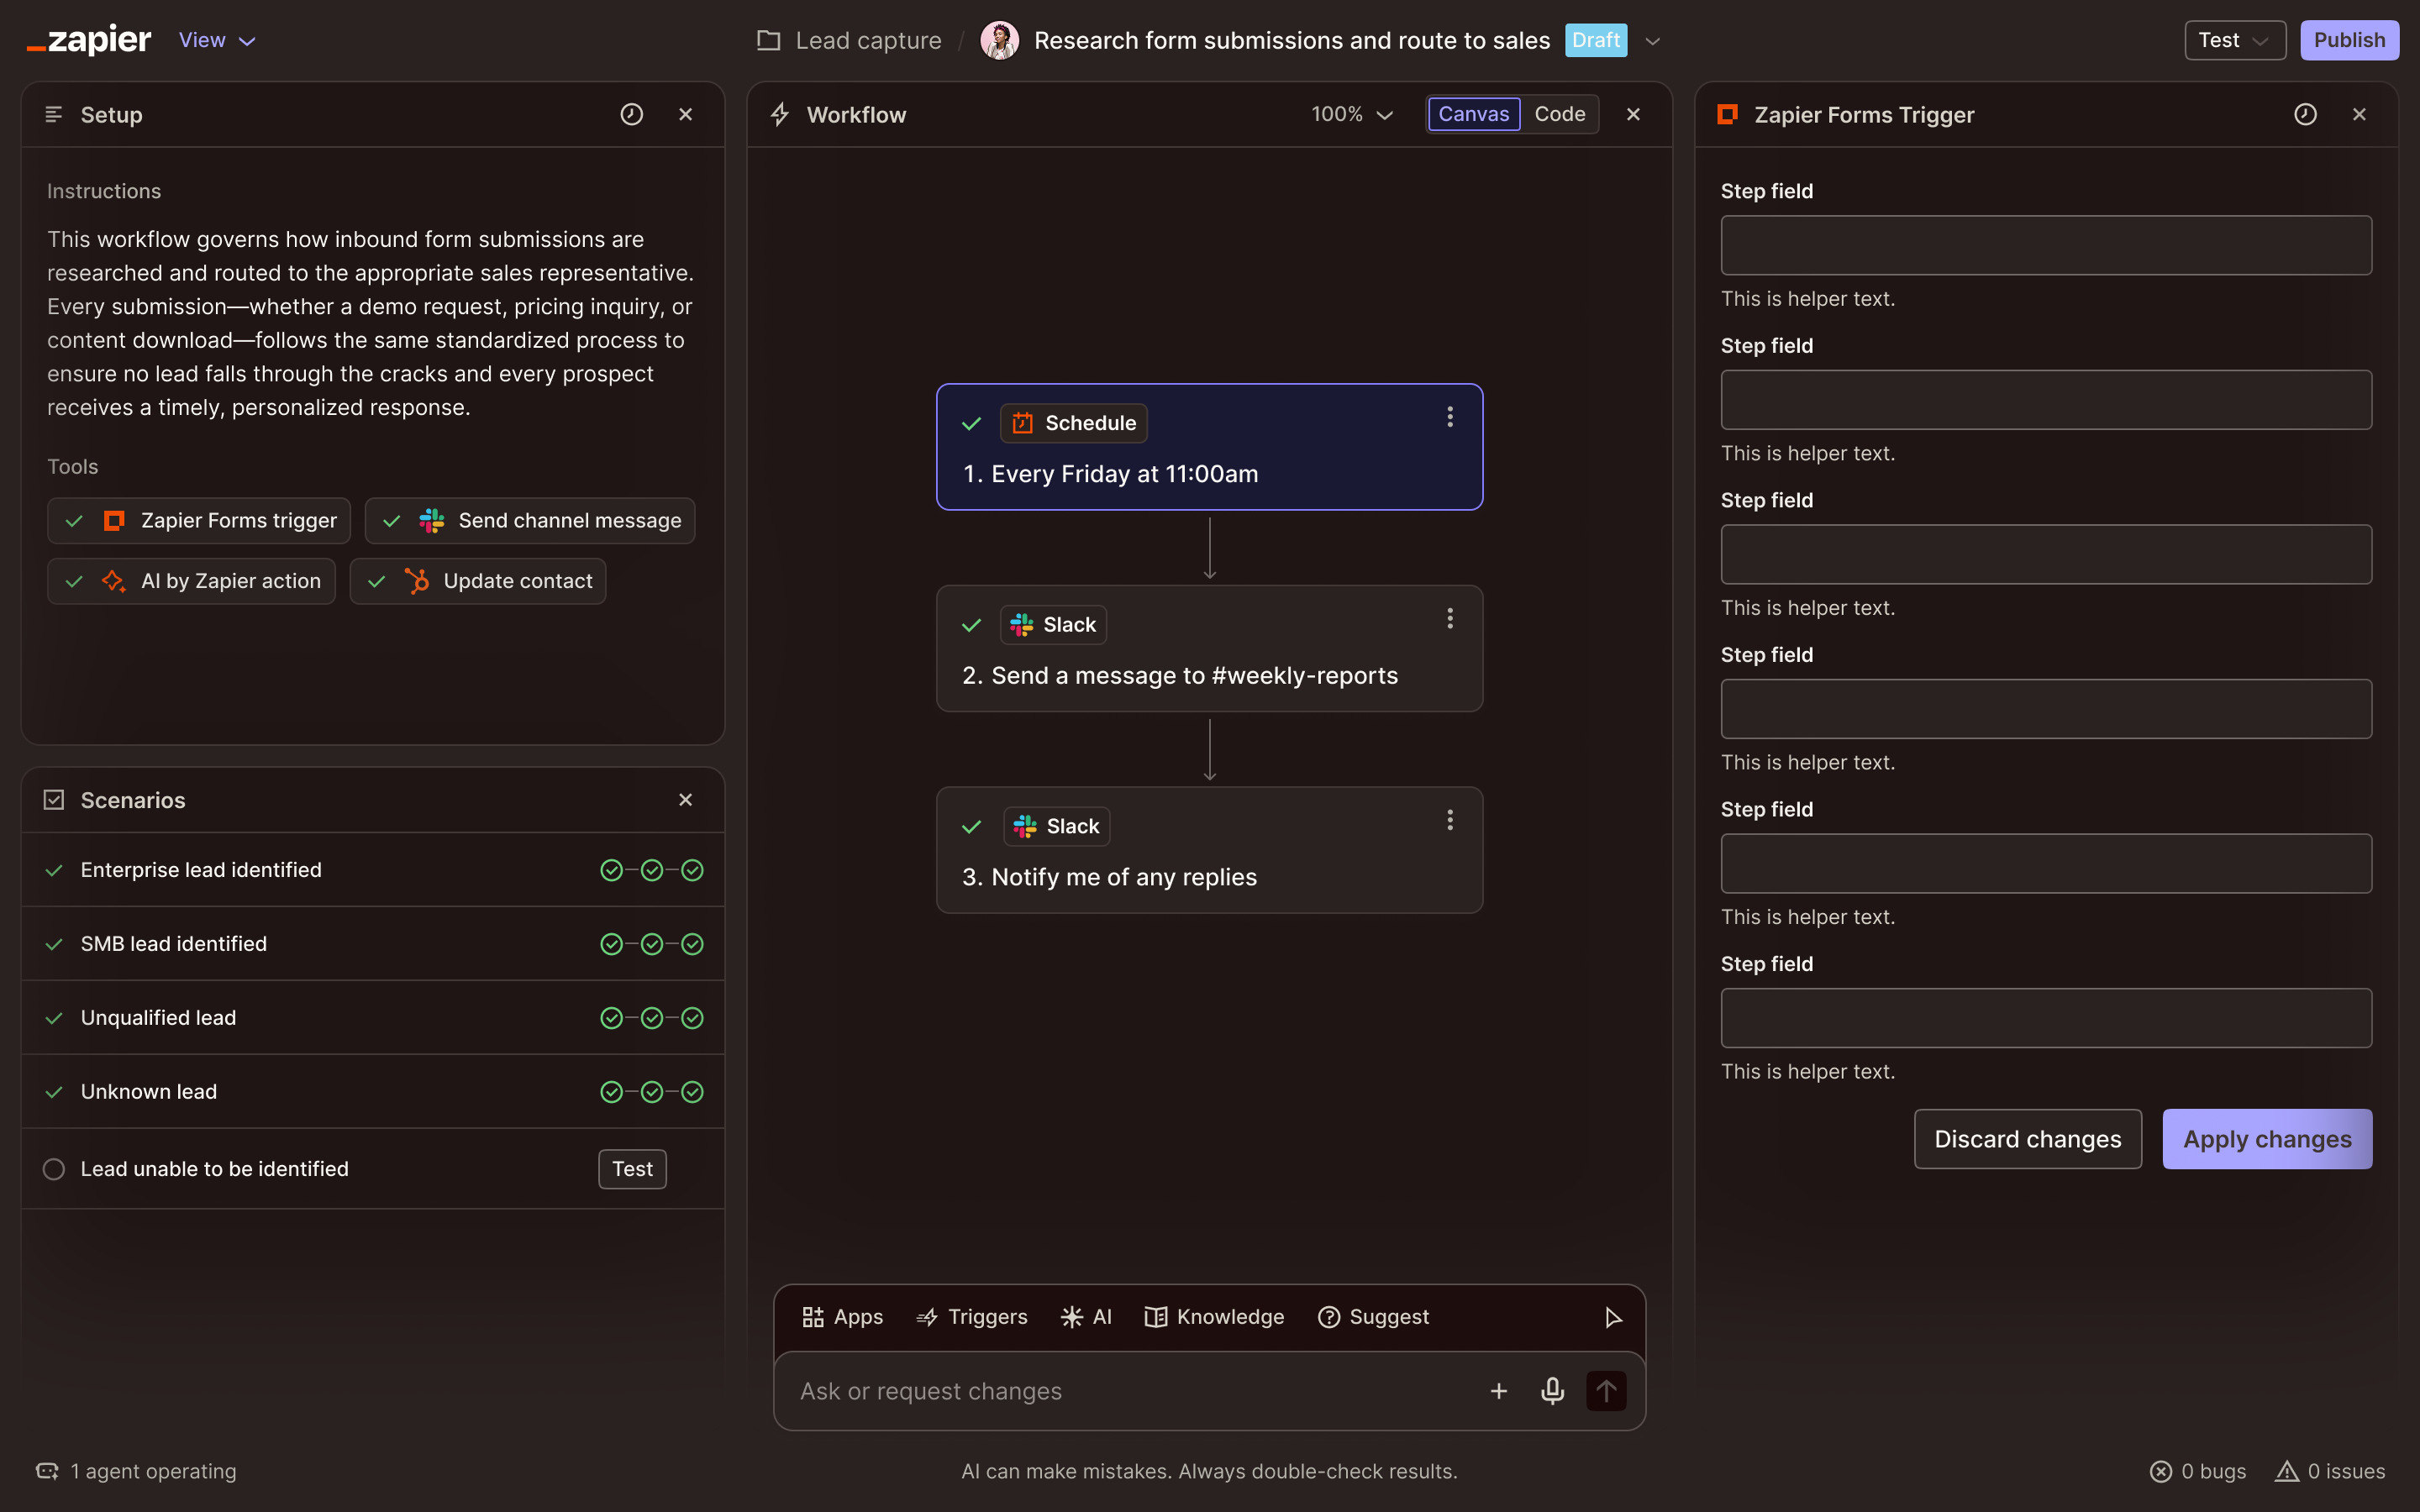Select the Update contact tool chip
Viewport: 2420px width, 1512px height.
click(478, 580)
